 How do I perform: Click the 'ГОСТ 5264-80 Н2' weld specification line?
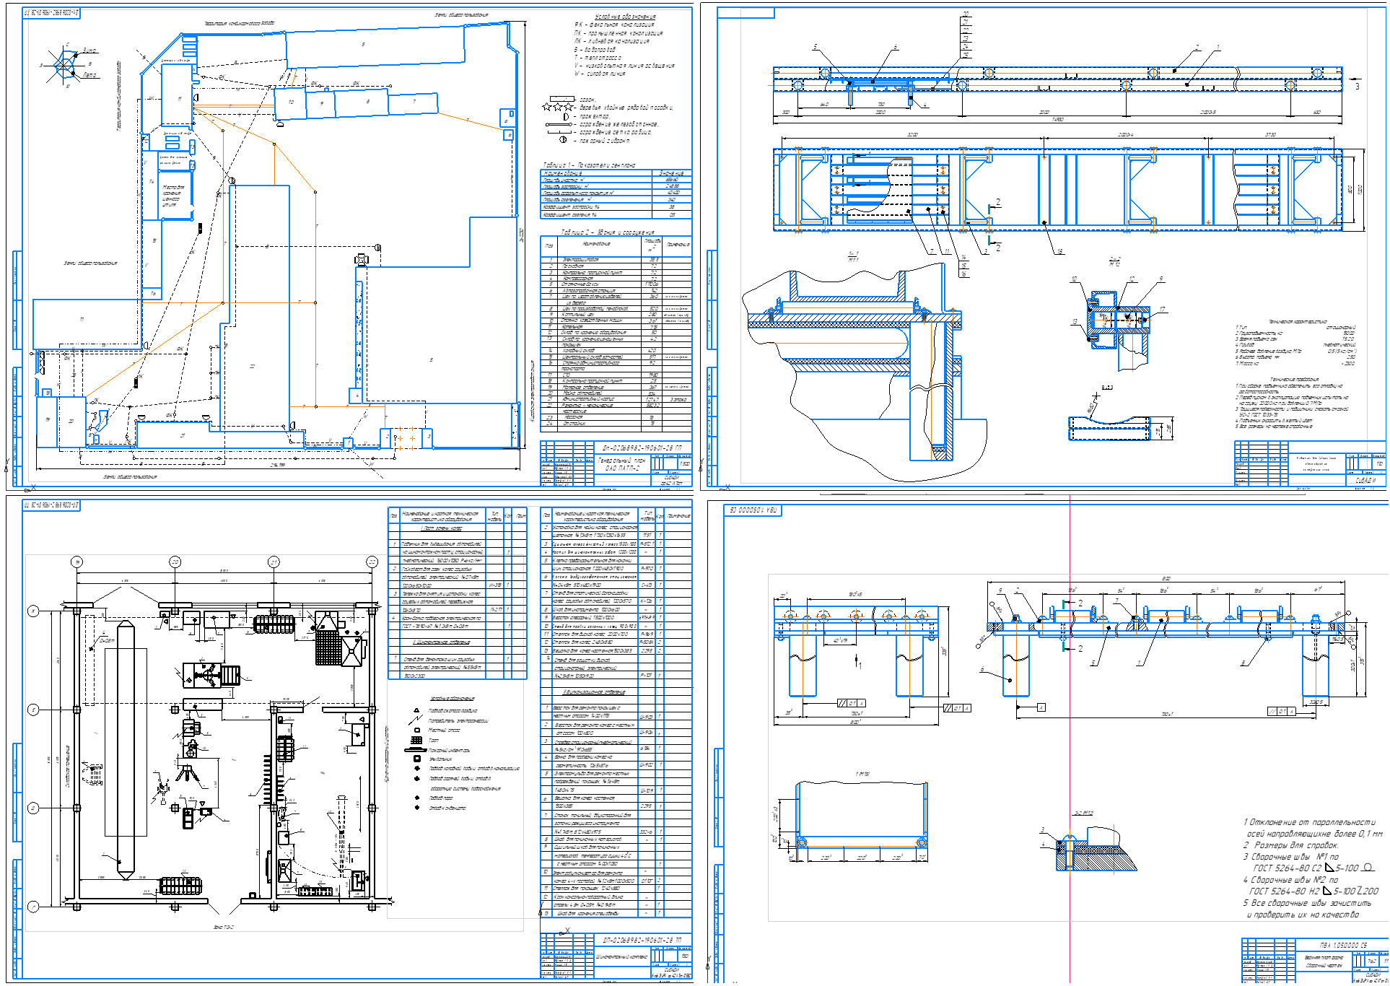click(x=1316, y=891)
